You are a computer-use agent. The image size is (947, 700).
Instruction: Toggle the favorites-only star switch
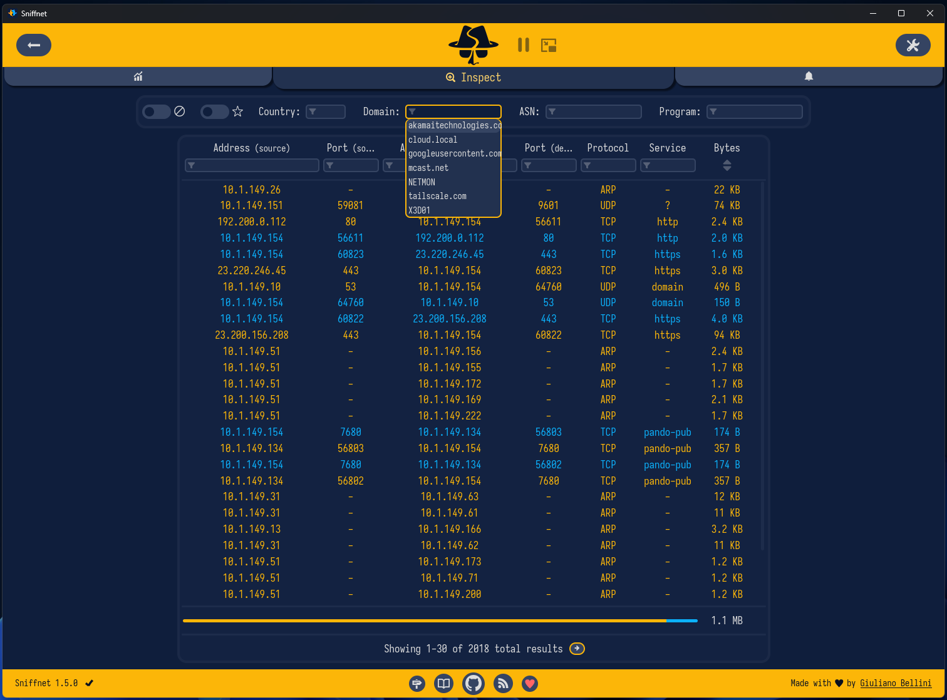click(x=215, y=111)
